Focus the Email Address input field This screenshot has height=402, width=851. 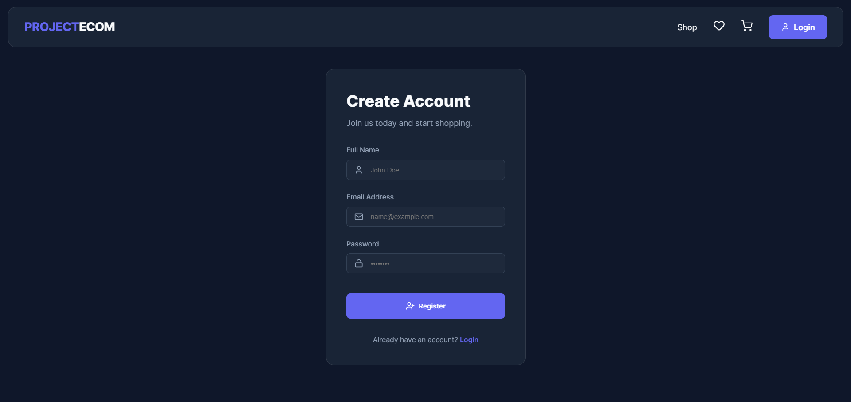click(435, 217)
